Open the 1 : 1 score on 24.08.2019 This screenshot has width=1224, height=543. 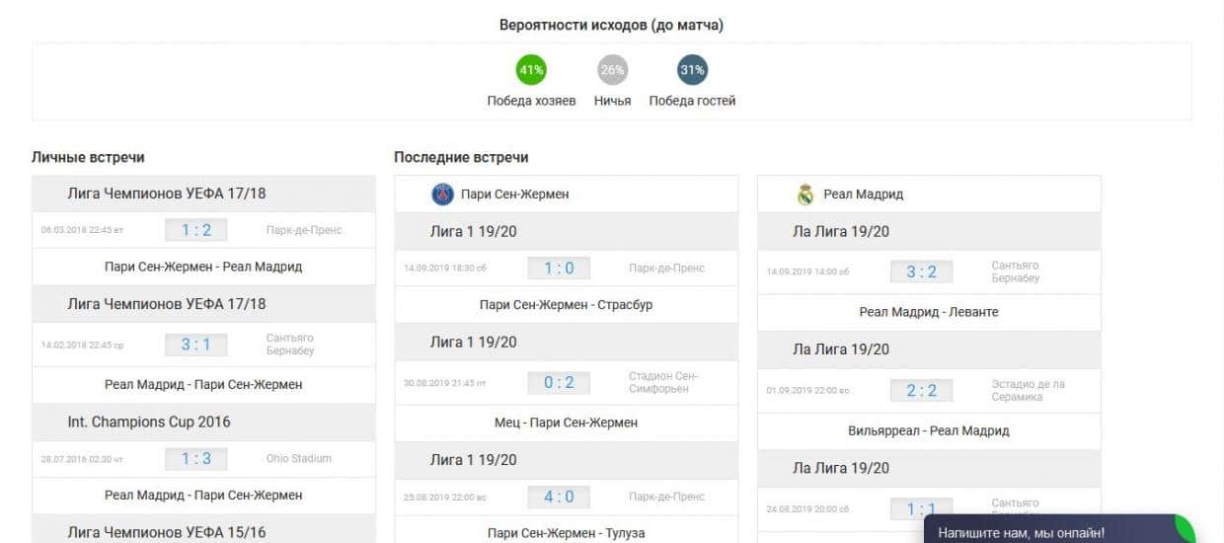tap(922, 509)
